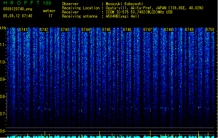218x138 pixels.
Task: Click the kHz axis unit label
Action: pos(3,28)
